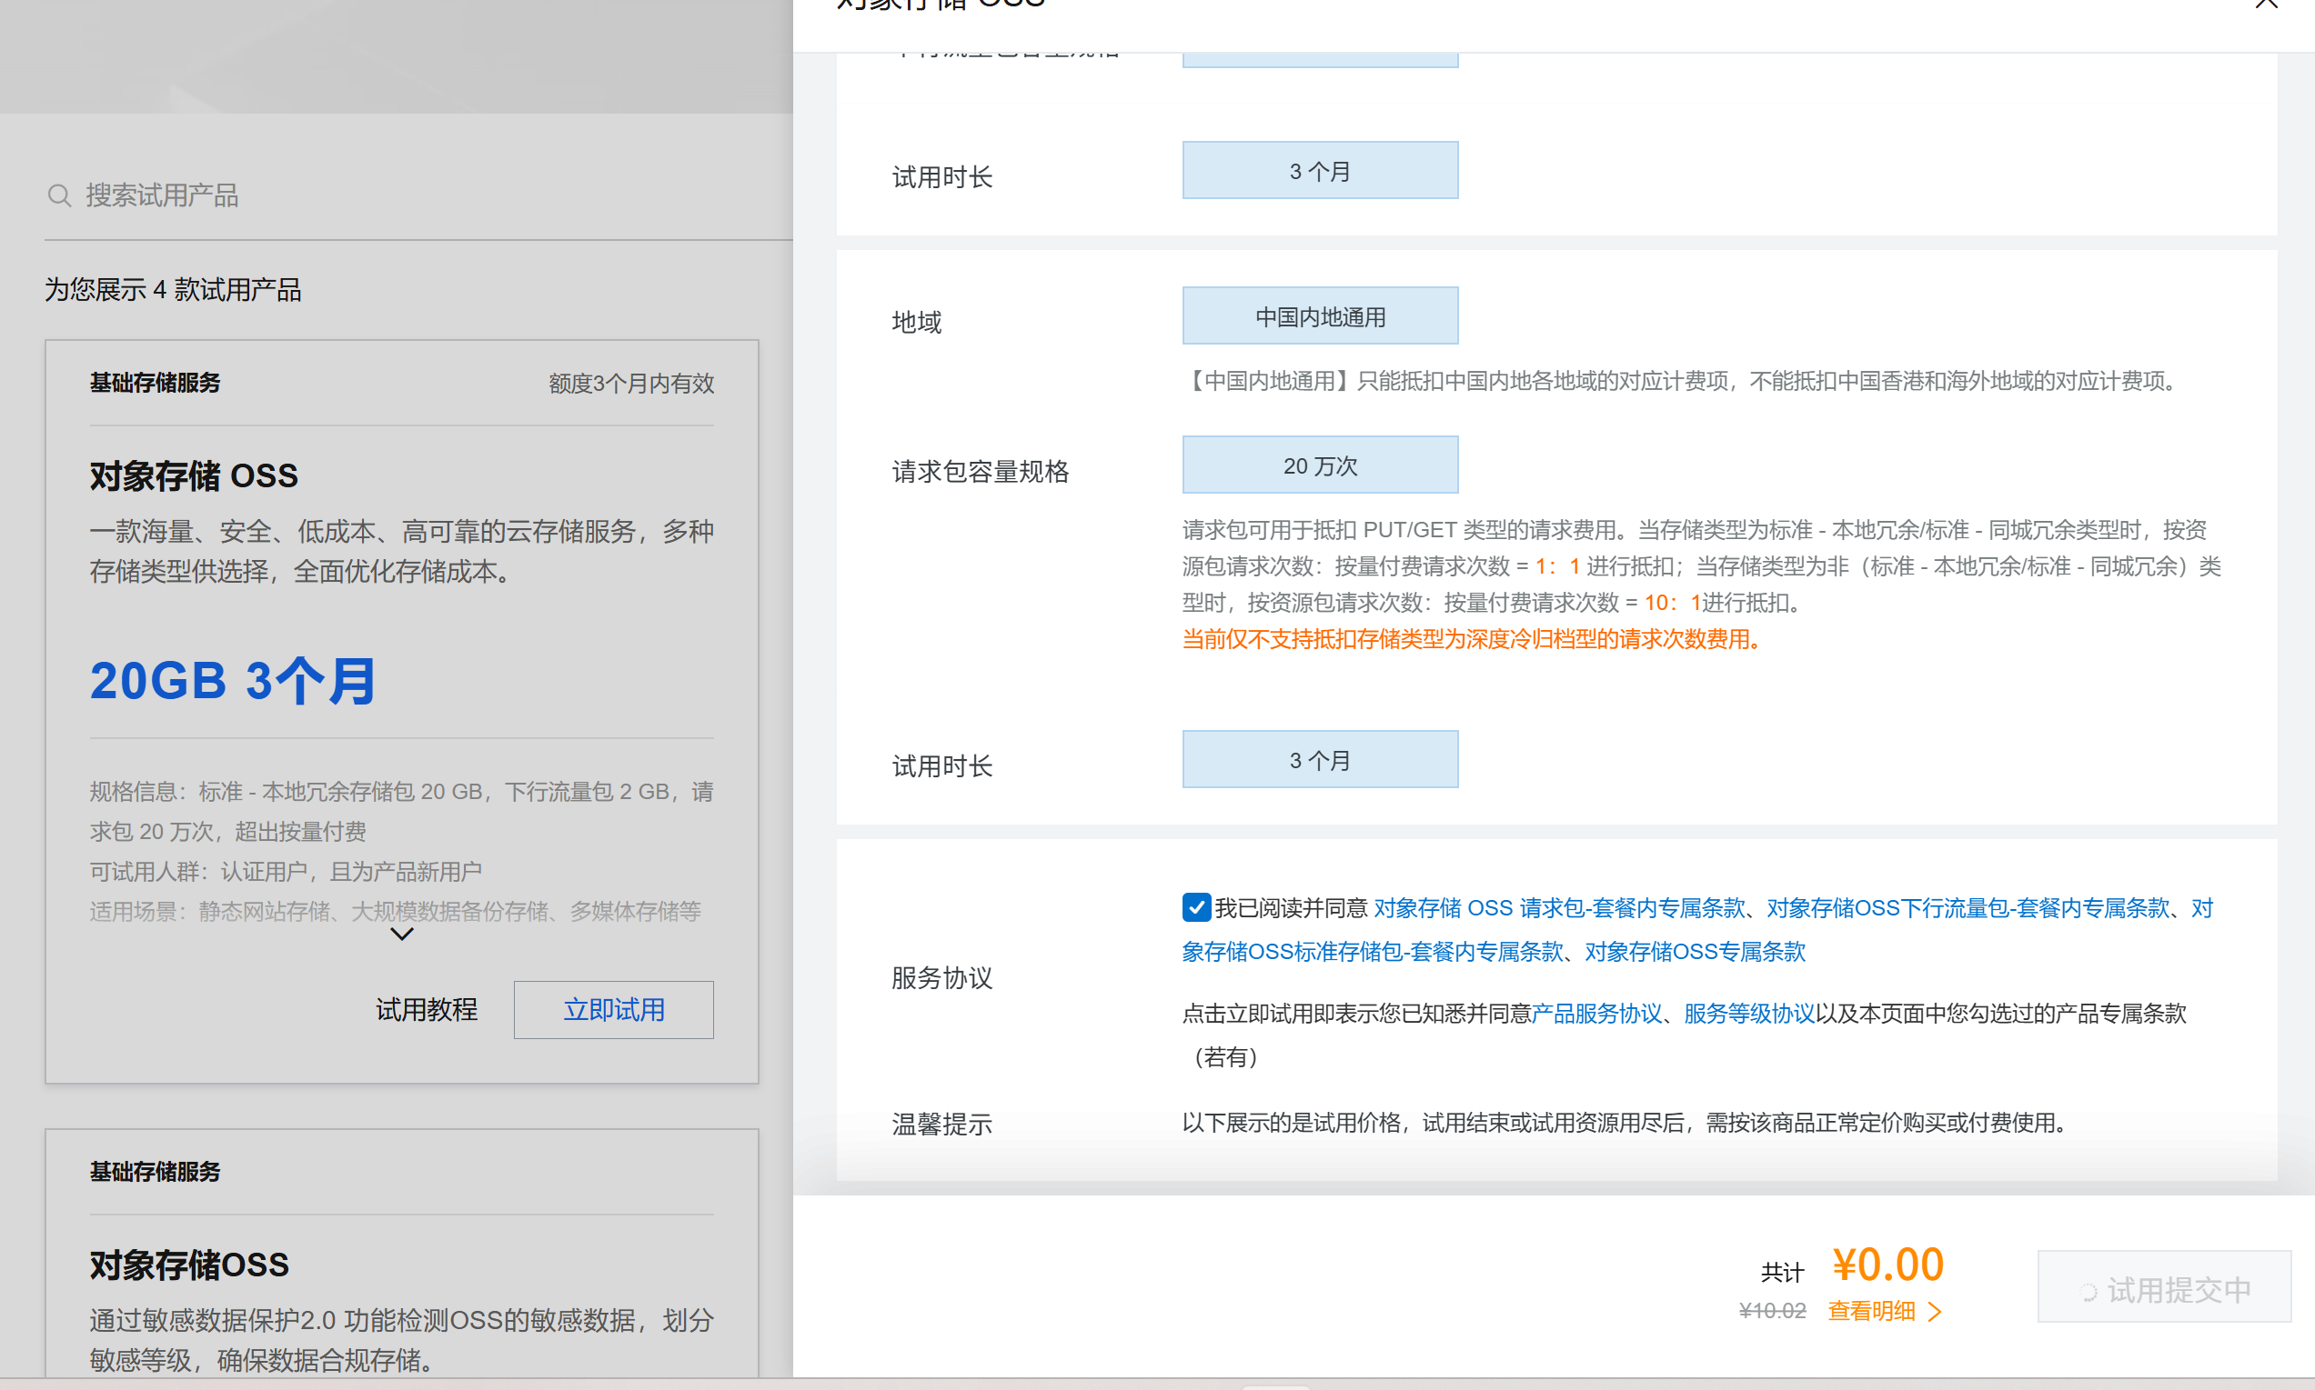
Task: Open 服务等级协议 link
Action: tap(1749, 1014)
